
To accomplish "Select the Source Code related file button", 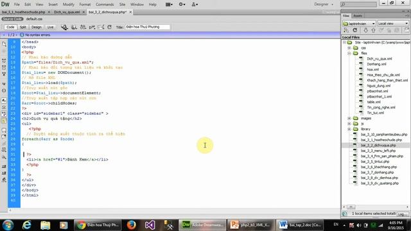I will pyautogui.click(x=12, y=19).
